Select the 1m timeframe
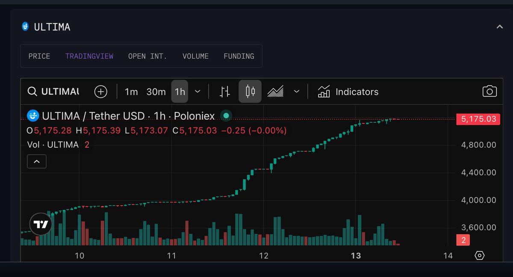The image size is (513, 277). 131,91
